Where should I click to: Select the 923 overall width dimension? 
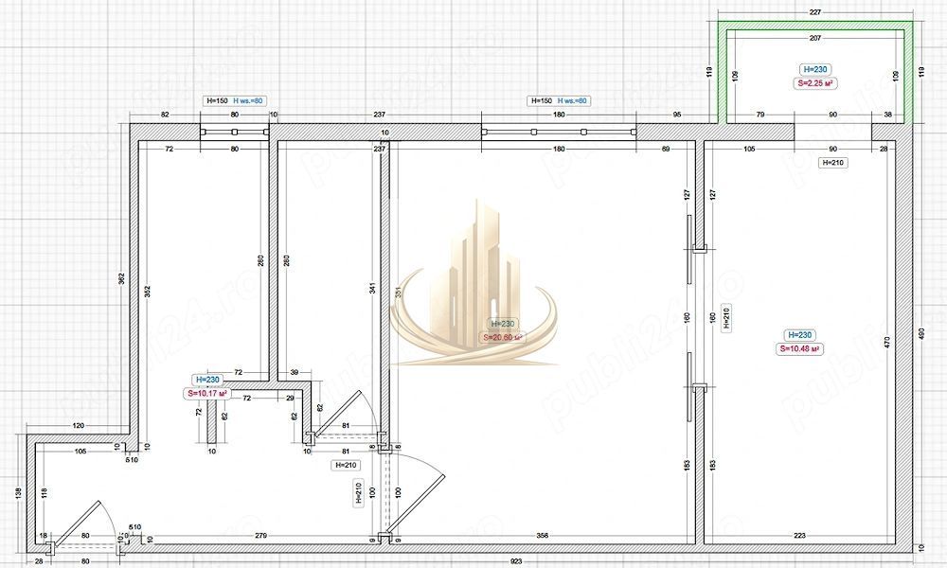(x=516, y=561)
